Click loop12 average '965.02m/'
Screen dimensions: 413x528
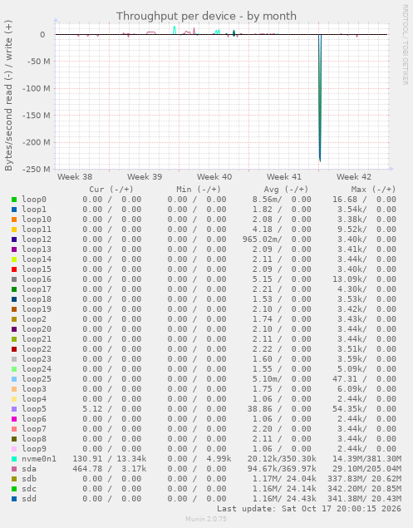pyautogui.click(x=263, y=239)
